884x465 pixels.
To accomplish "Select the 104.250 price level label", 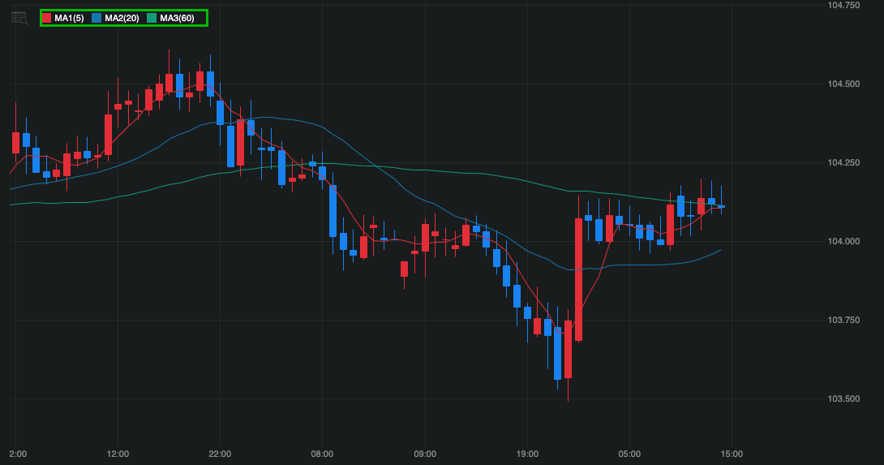I will click(843, 162).
